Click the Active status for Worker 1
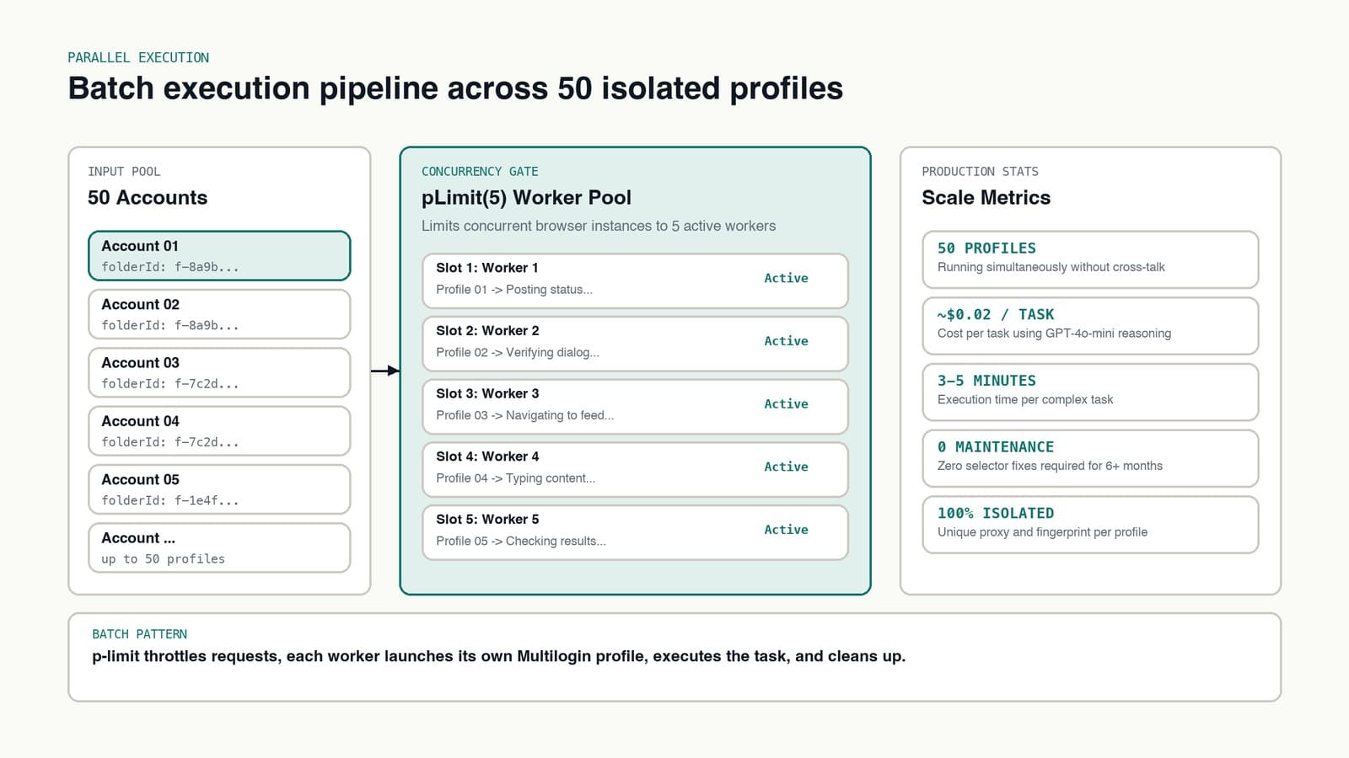 pos(786,278)
